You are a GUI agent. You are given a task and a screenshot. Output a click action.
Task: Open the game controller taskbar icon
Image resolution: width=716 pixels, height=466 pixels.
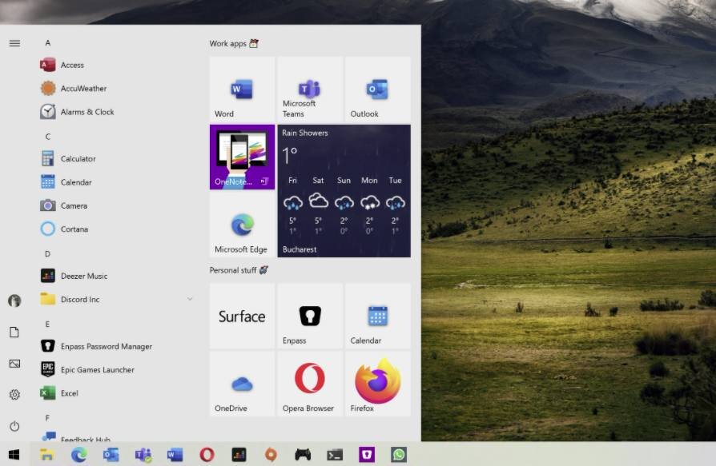pyautogui.click(x=303, y=454)
